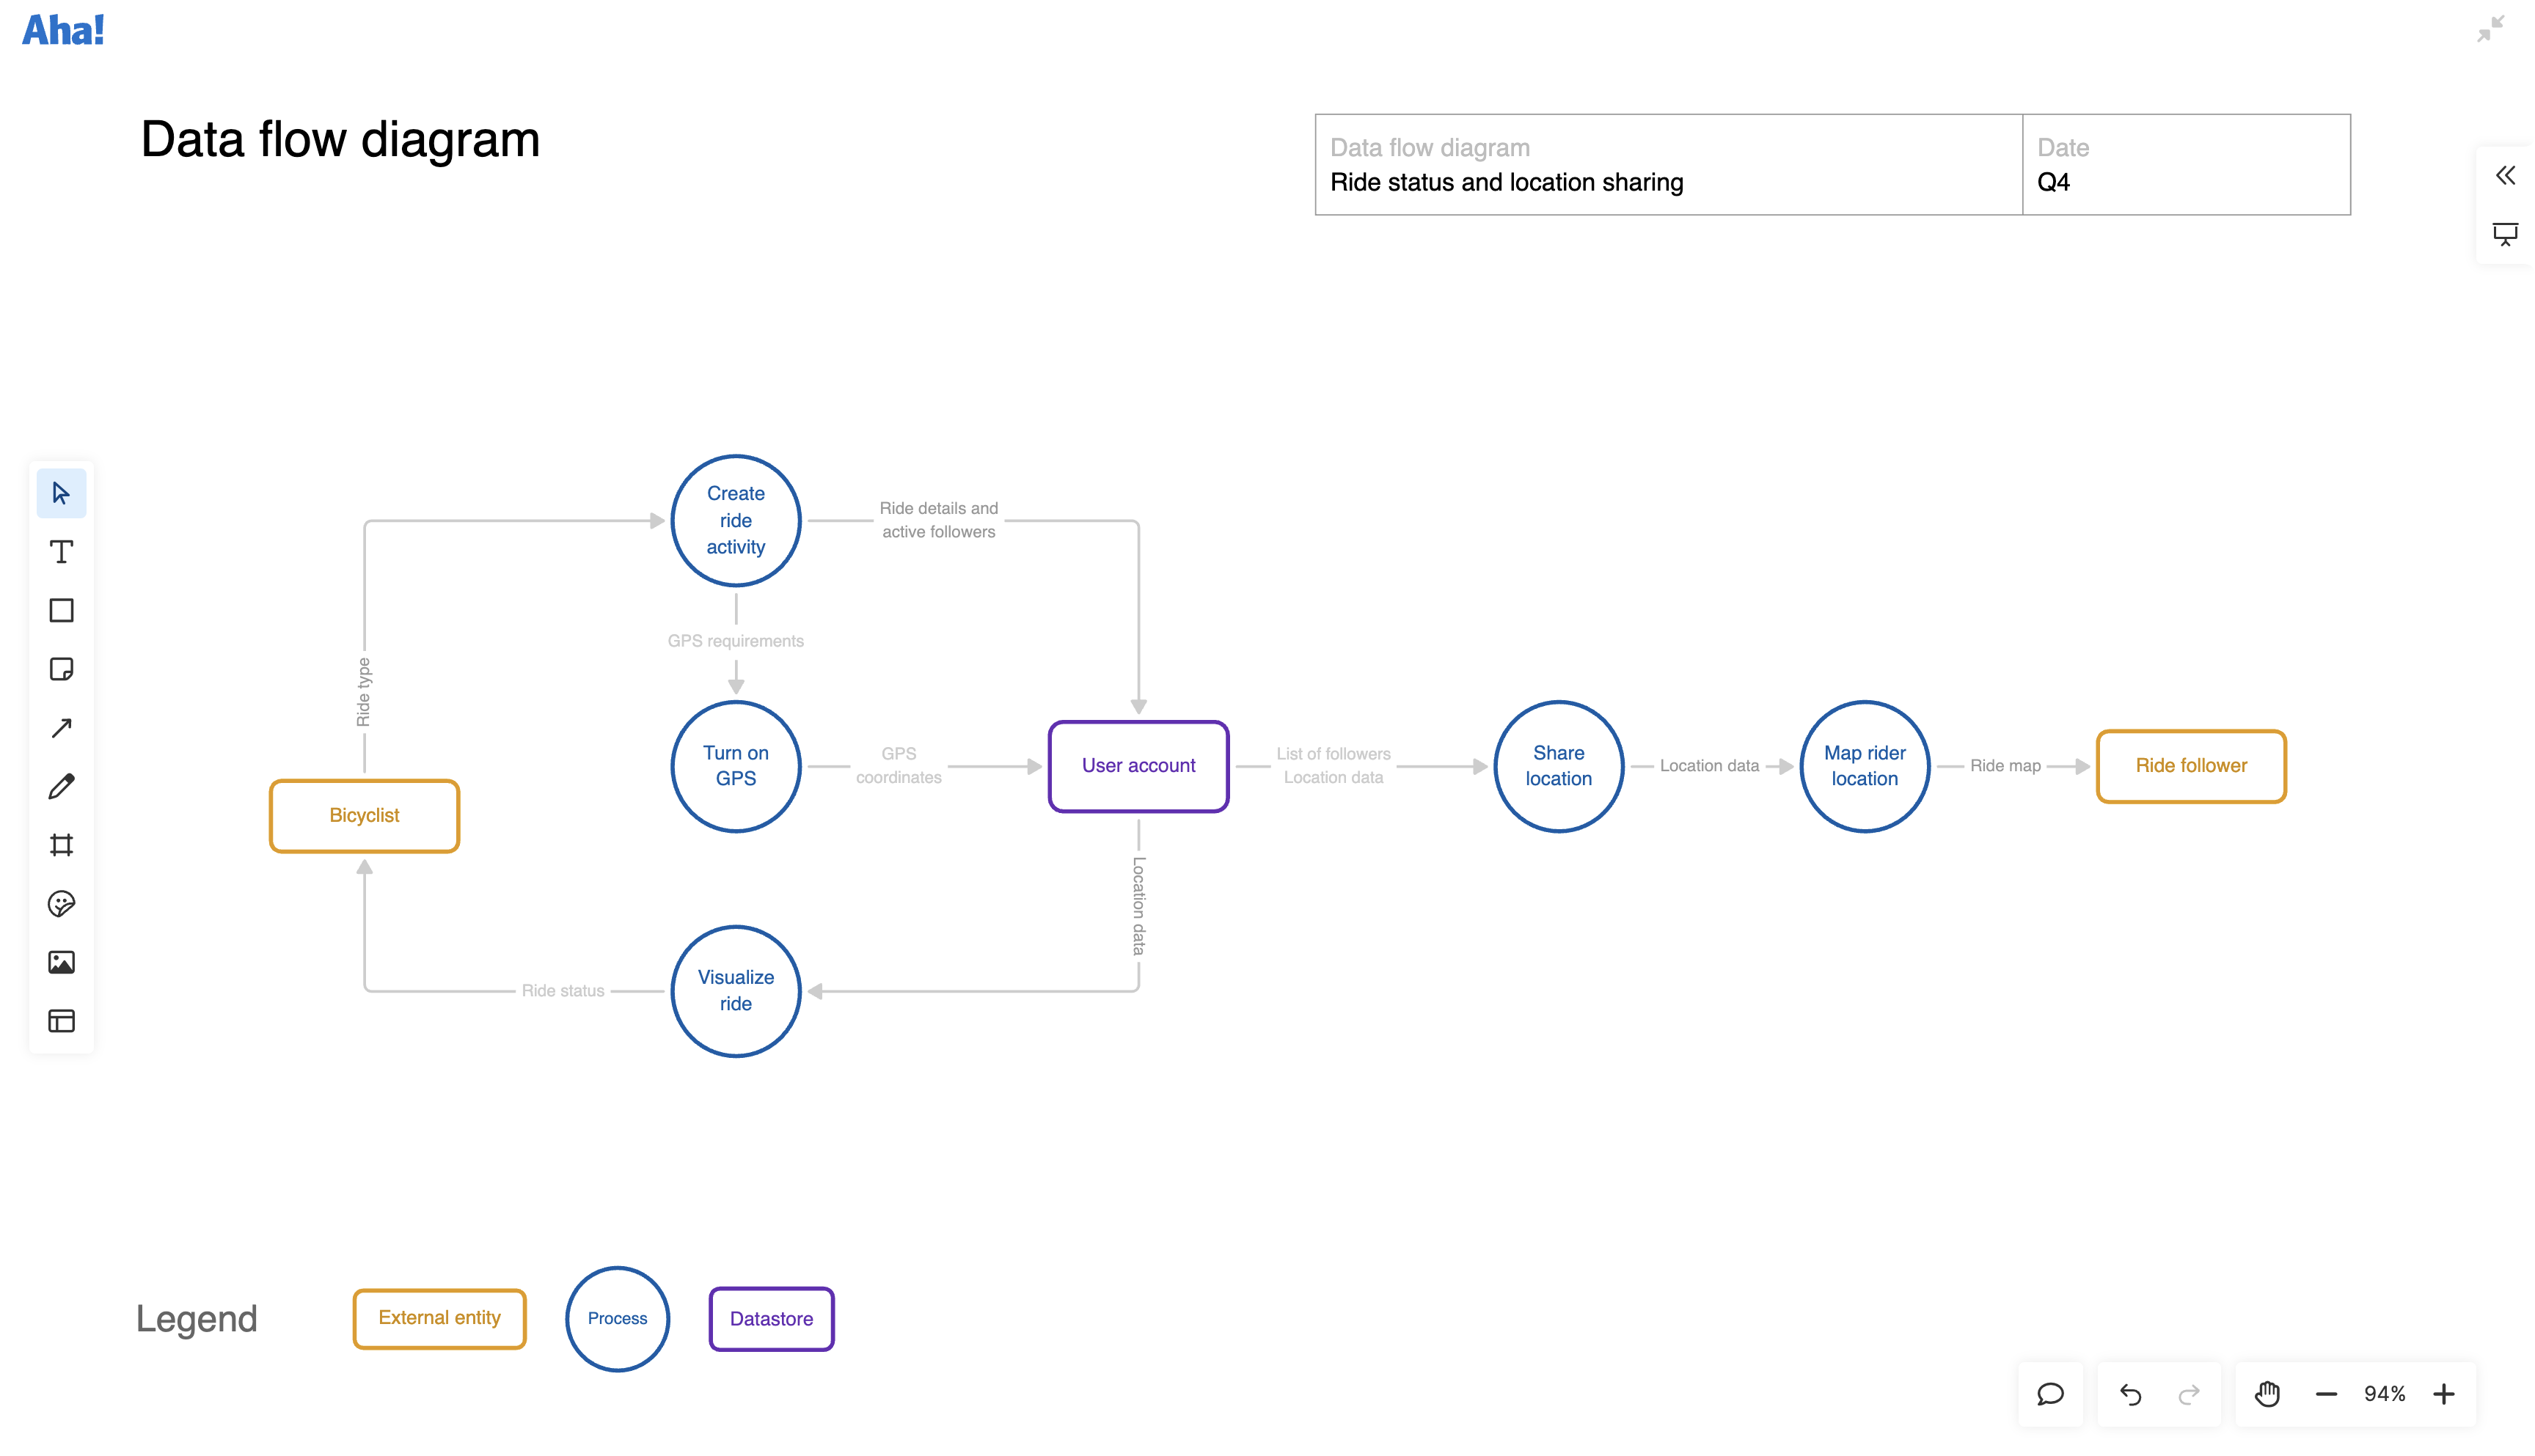Select the cursor selection tool
The width and height of the screenshot is (2535, 1456).
[61, 493]
